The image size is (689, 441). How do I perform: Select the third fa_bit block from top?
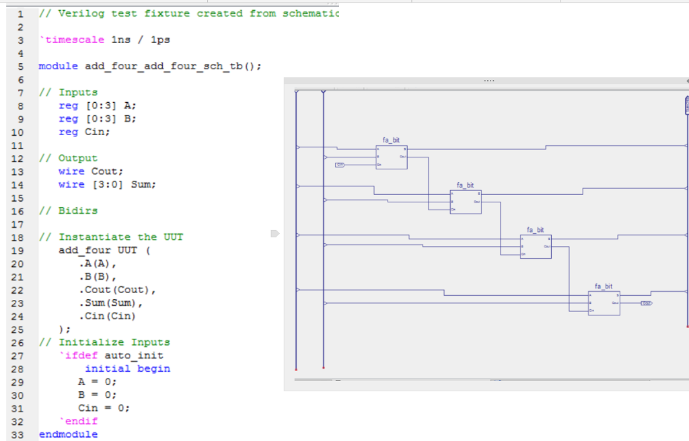[536, 246]
